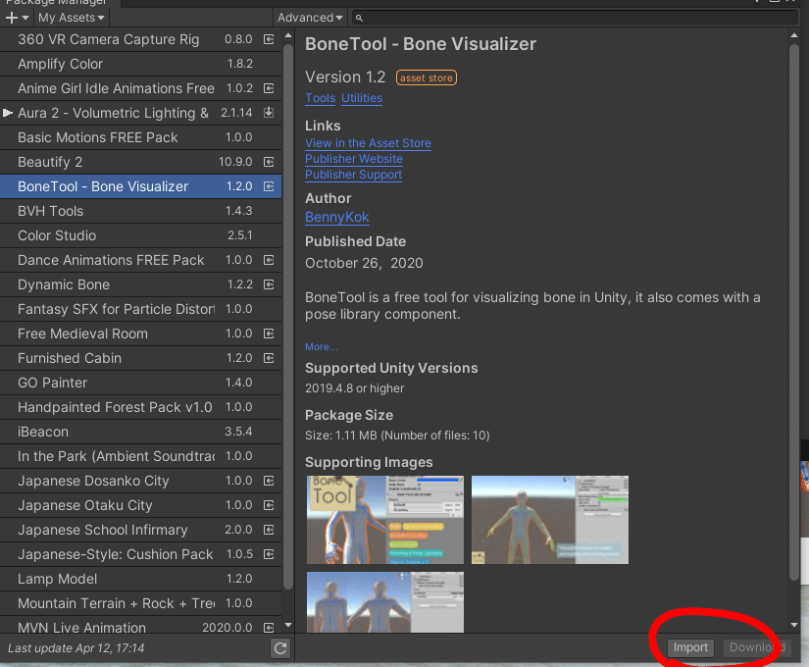Expand the More... description link
The height and width of the screenshot is (667, 809).
[322, 347]
